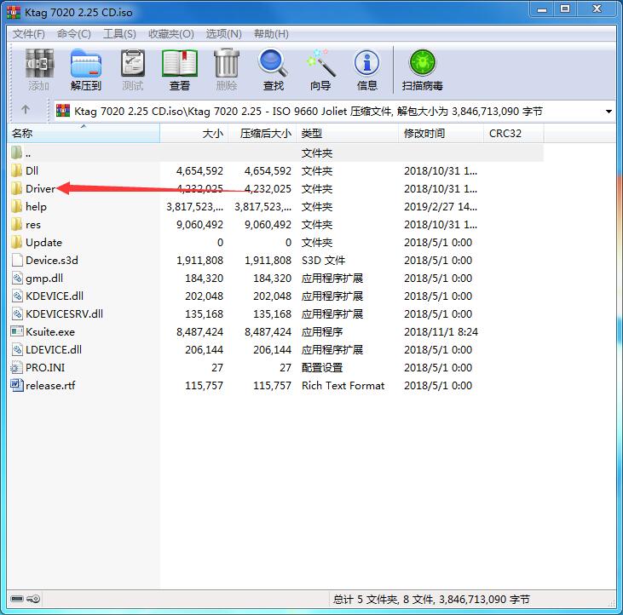The height and width of the screenshot is (615, 623).
Task: Open the Tools (工具) menu
Action: pos(119,34)
